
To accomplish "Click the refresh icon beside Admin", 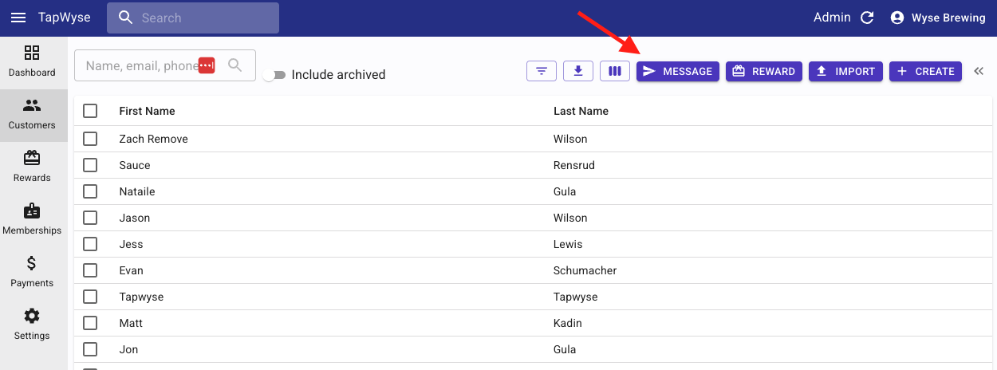I will click(x=867, y=18).
